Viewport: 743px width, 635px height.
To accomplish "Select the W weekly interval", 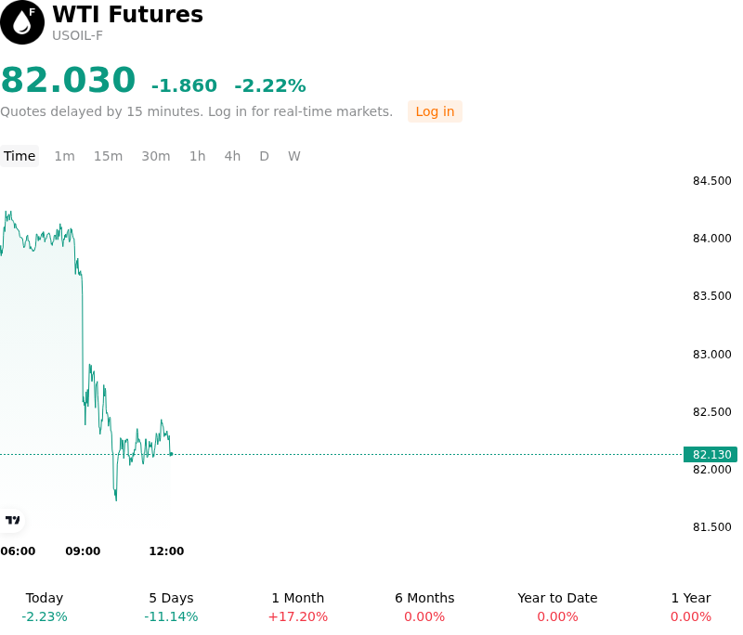I will tap(294, 156).
